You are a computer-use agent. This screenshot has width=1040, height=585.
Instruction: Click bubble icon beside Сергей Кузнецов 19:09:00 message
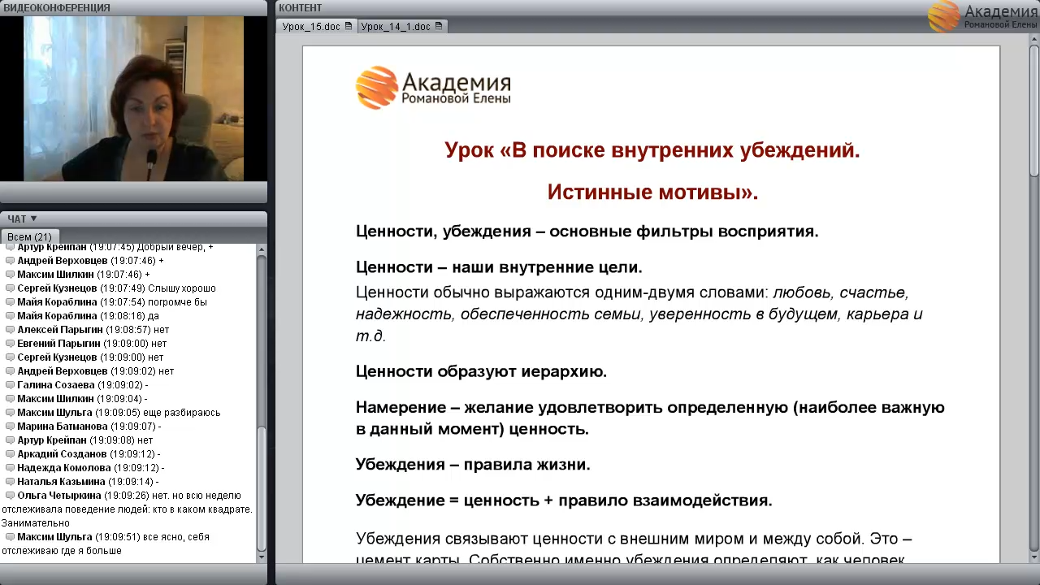click(x=11, y=357)
